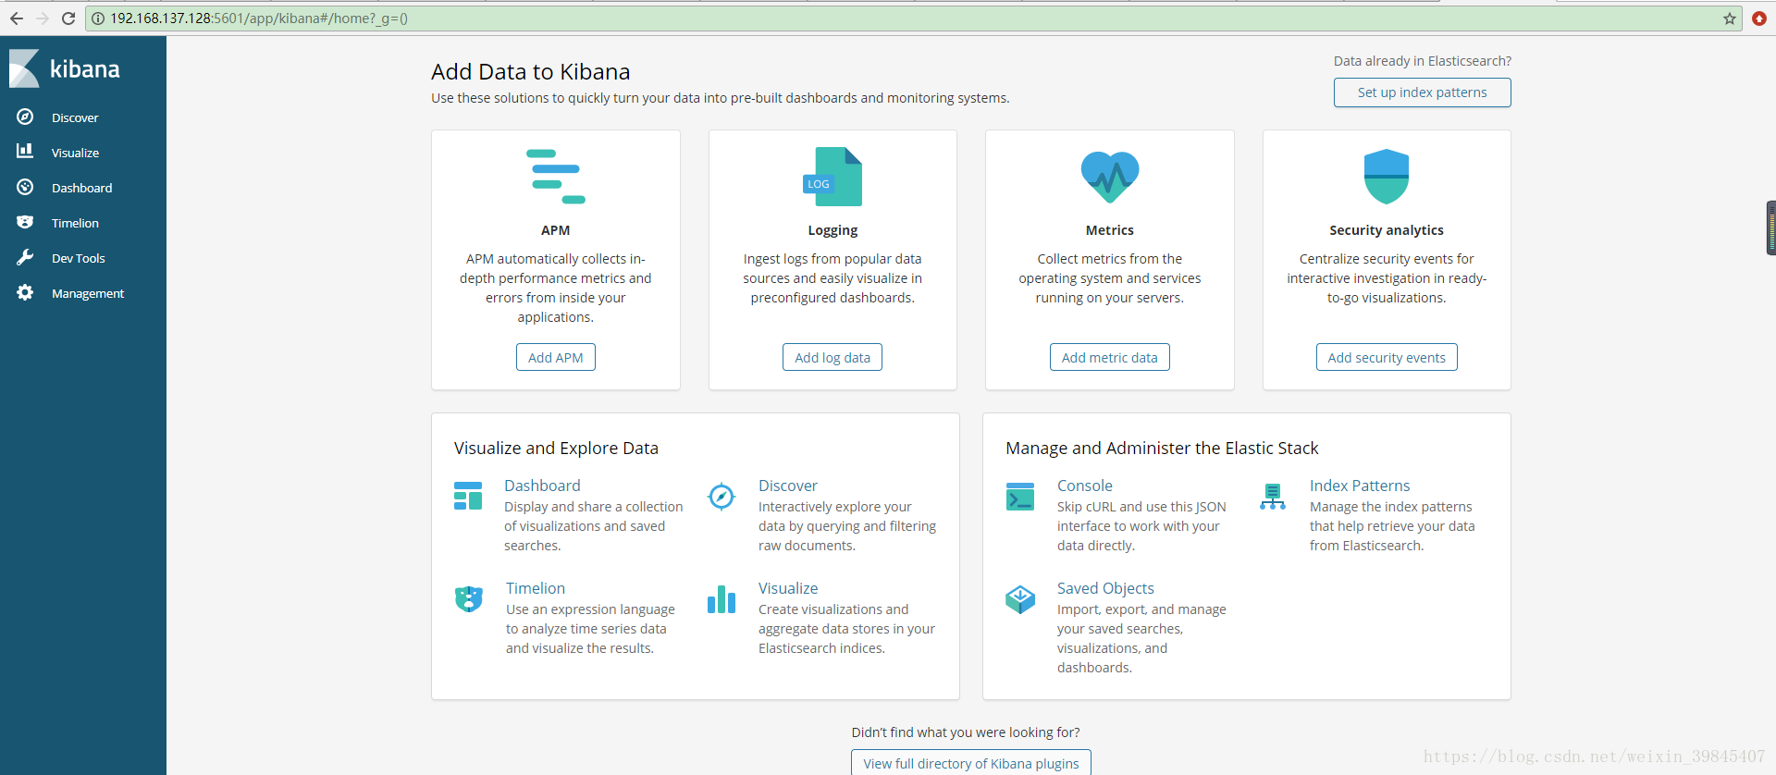
Task: Click the Logging card title
Action: pyautogui.click(x=832, y=230)
